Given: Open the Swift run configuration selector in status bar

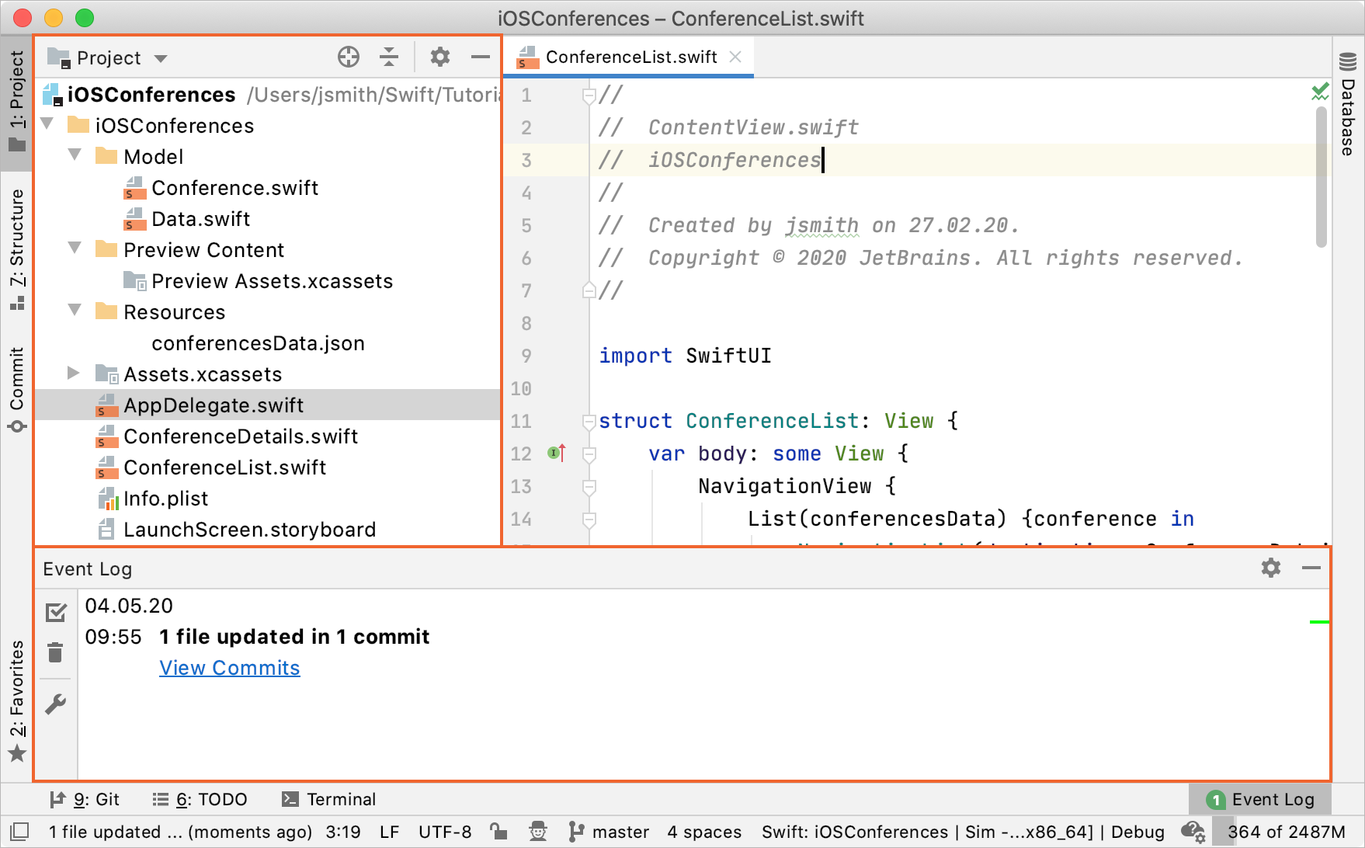Looking at the screenshot, I should (963, 832).
